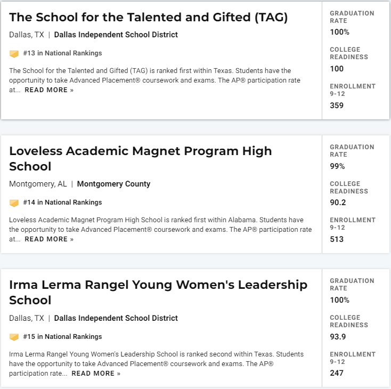
Task: Click the #13 in National Rankings text
Action: point(62,53)
